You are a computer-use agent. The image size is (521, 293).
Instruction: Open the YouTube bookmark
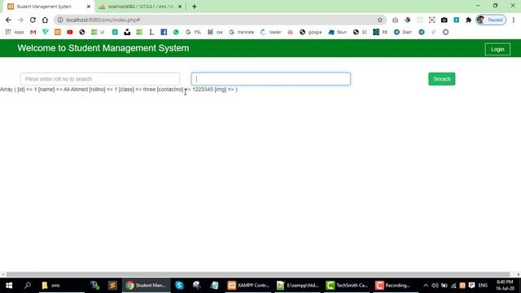point(70,33)
